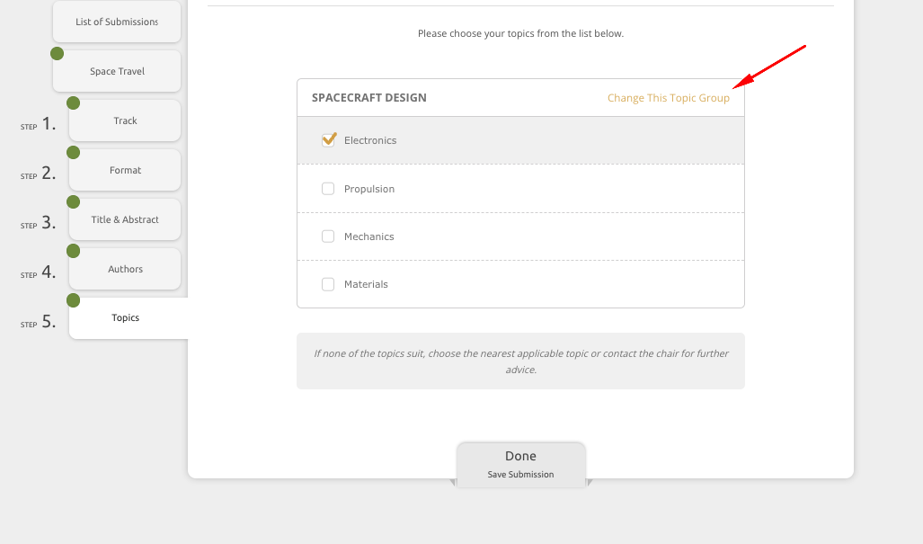The height and width of the screenshot is (544, 923).
Task: Click the green status dot on Format
Action: click(x=73, y=153)
